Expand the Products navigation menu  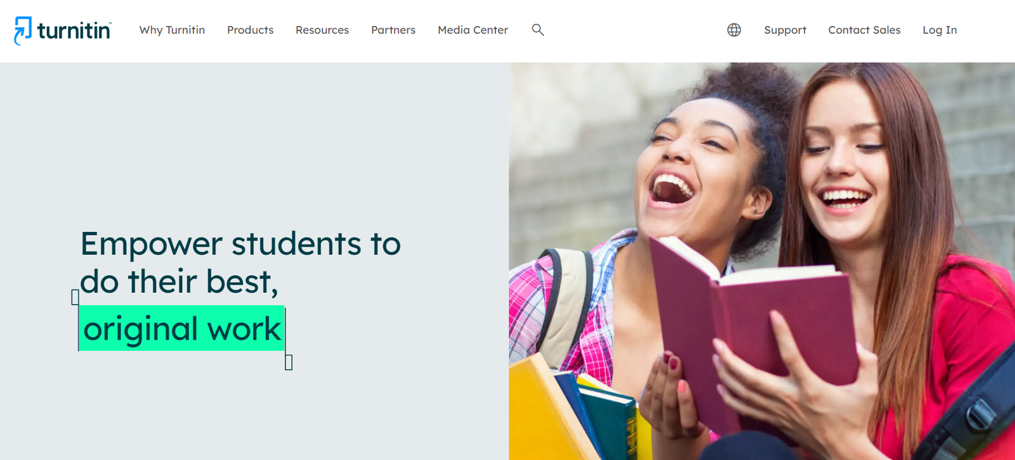[x=250, y=30]
